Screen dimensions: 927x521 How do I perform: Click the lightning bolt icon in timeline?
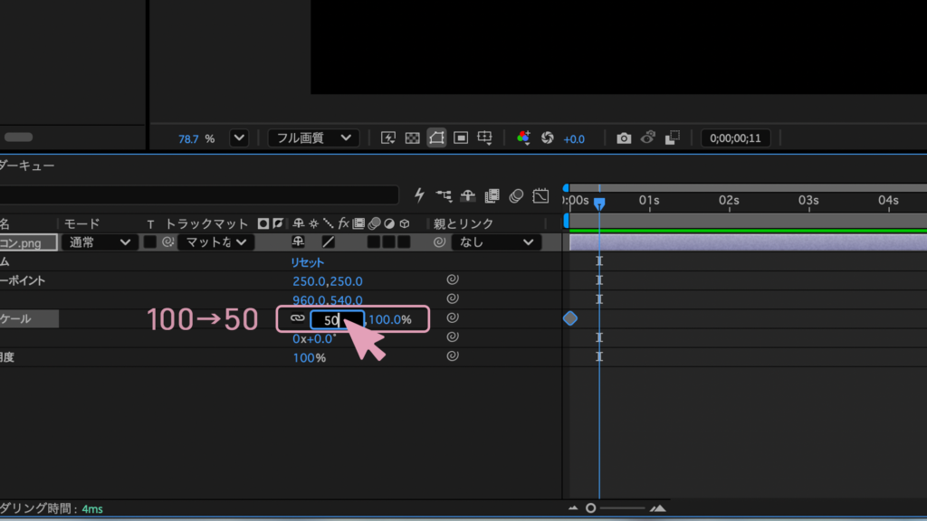click(x=419, y=195)
